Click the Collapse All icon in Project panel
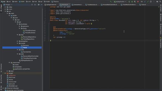 coord(35,5)
